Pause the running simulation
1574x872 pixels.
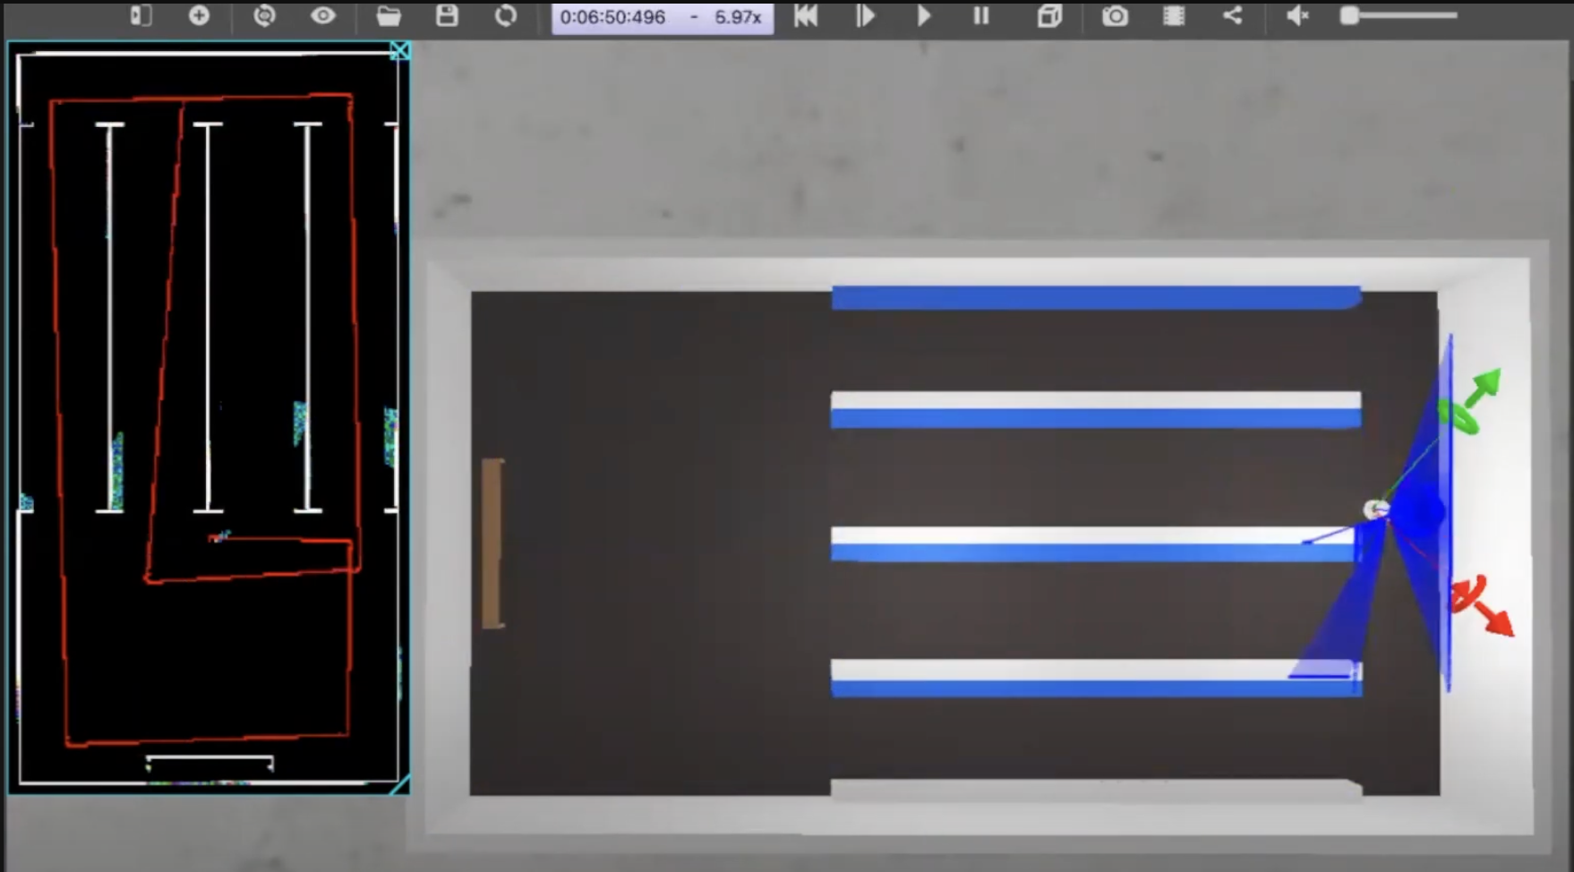(x=981, y=16)
